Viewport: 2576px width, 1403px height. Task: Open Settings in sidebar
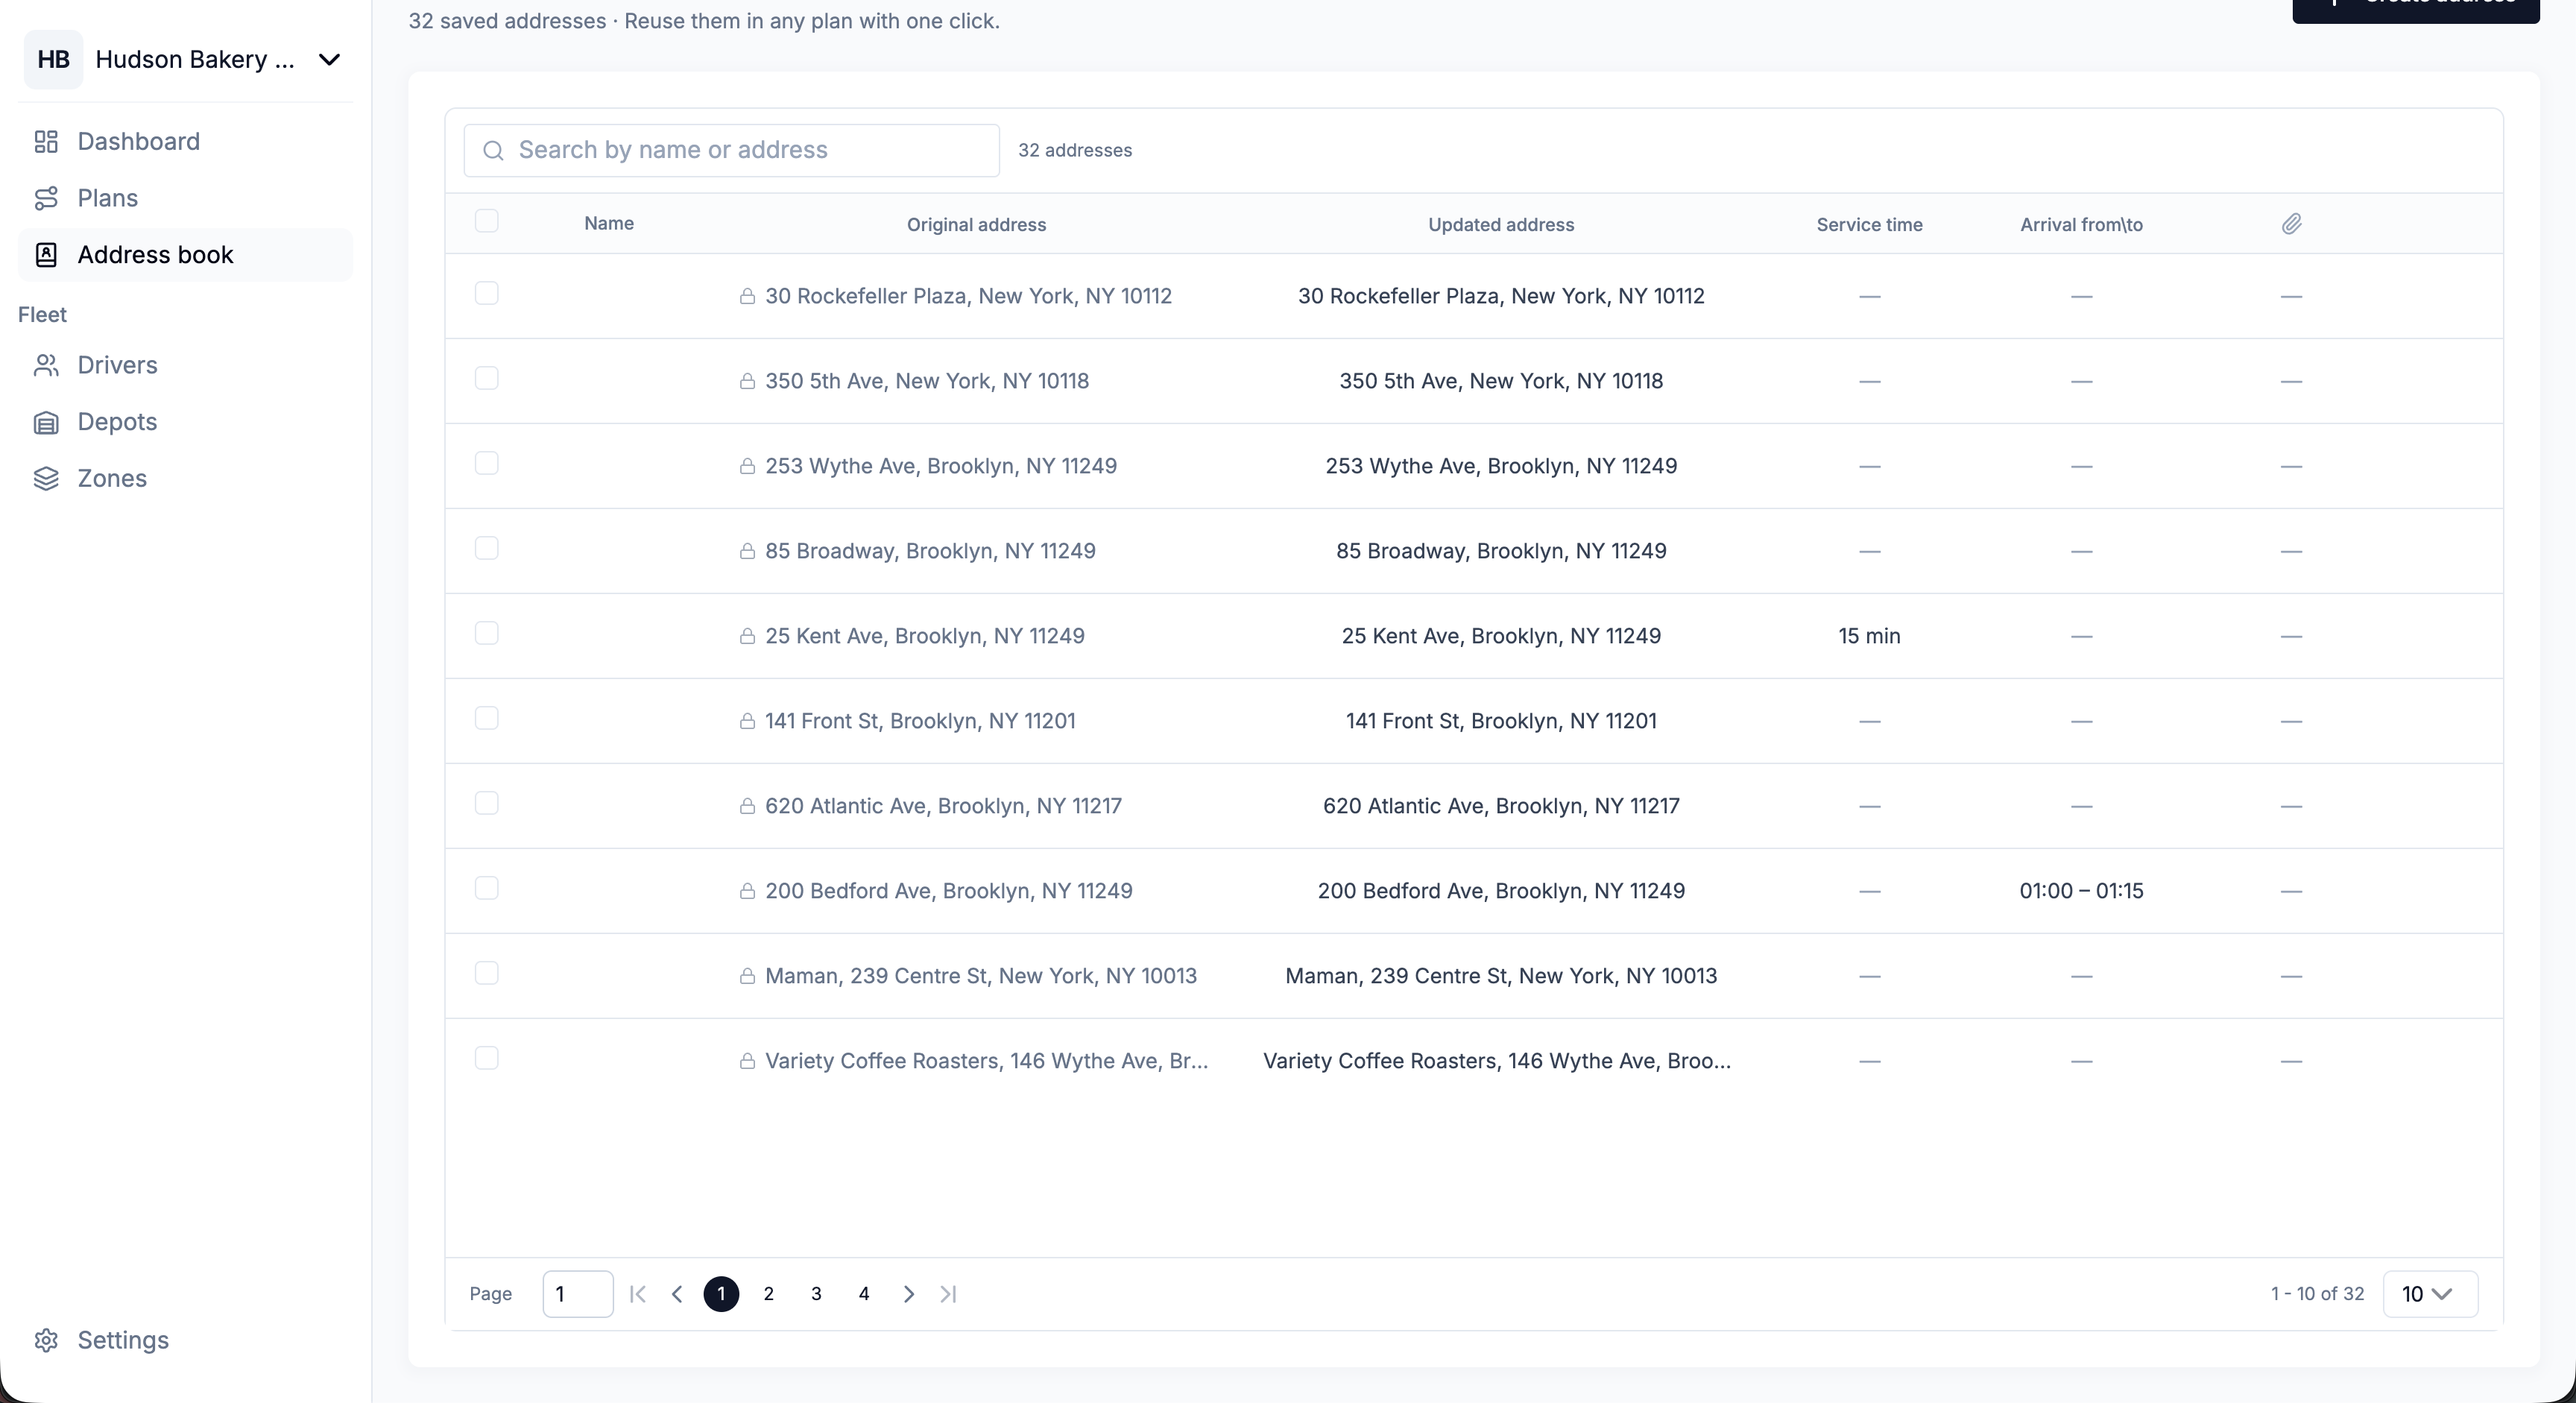click(x=185, y=1340)
